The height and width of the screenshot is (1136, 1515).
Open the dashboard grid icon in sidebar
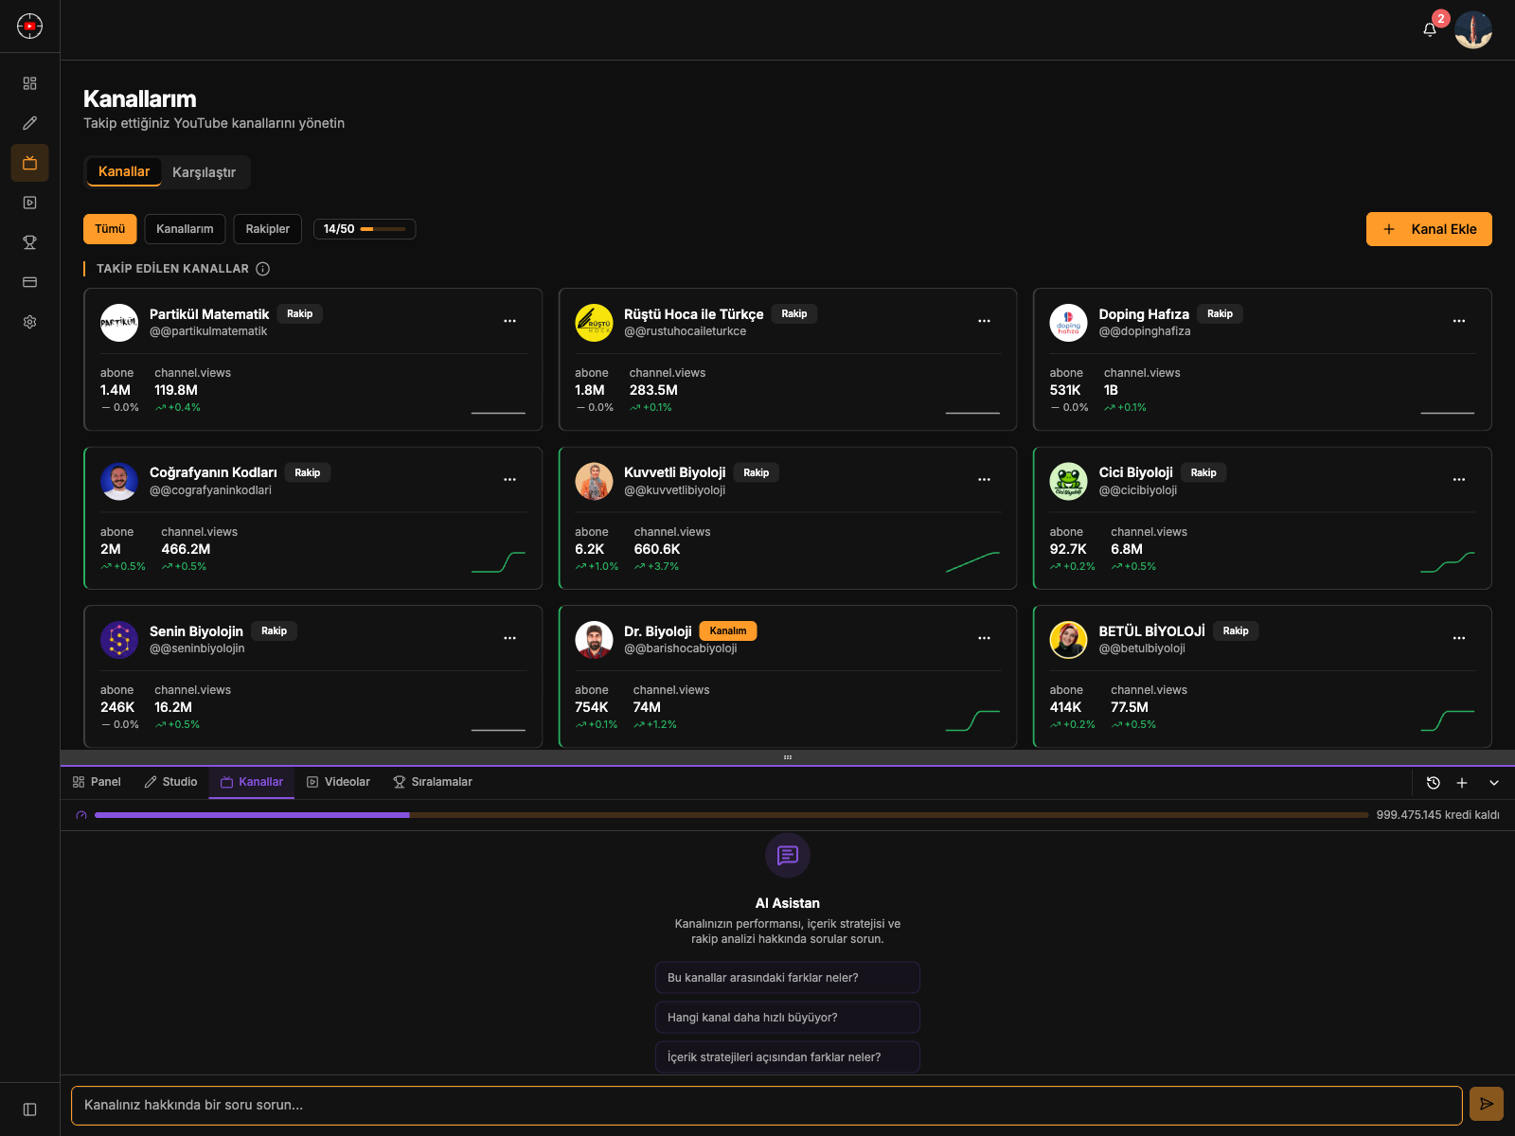click(x=29, y=83)
